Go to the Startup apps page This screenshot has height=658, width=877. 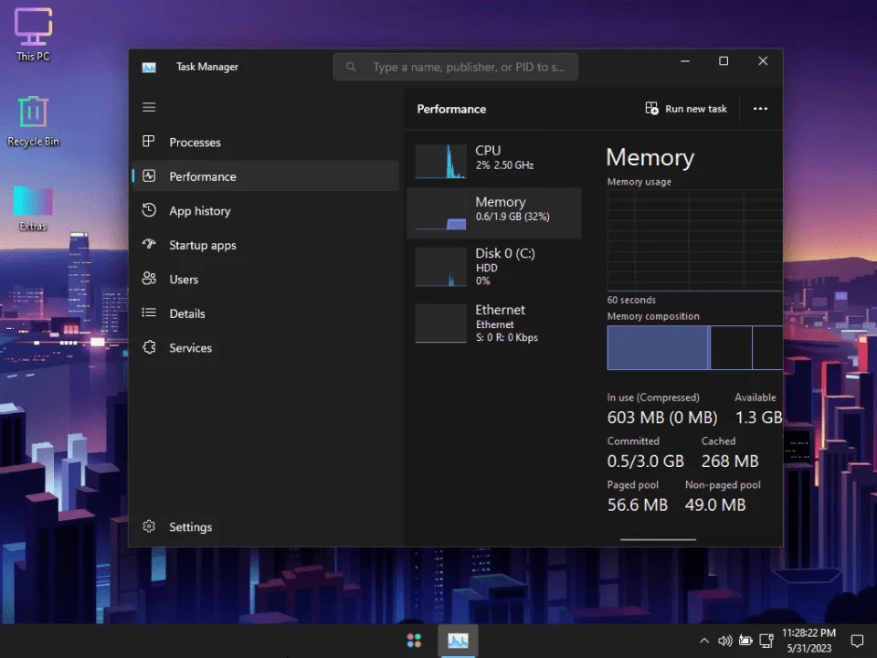266,245
